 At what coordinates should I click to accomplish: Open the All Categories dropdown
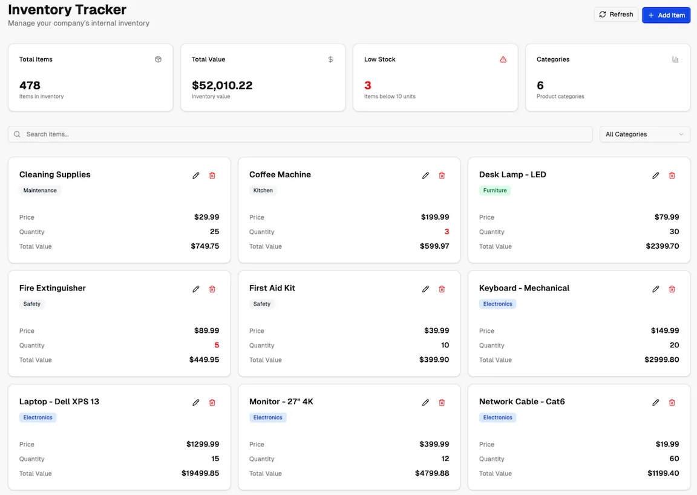644,134
